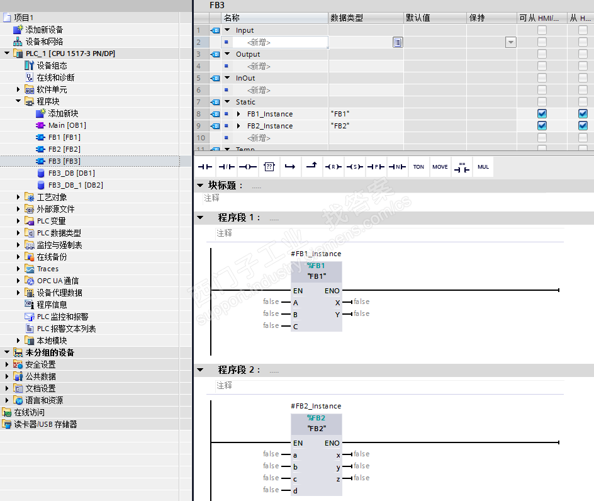
Task: Collapse the PLC_1 tree node
Action: [x=7, y=53]
